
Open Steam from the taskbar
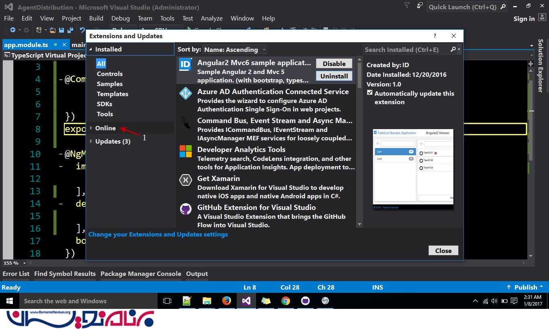click(x=325, y=301)
